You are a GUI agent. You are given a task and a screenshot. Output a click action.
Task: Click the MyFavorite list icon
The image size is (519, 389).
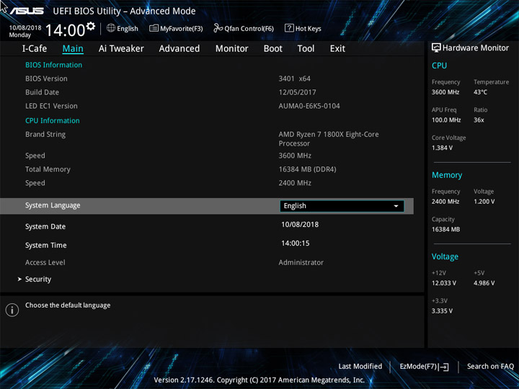coord(154,28)
